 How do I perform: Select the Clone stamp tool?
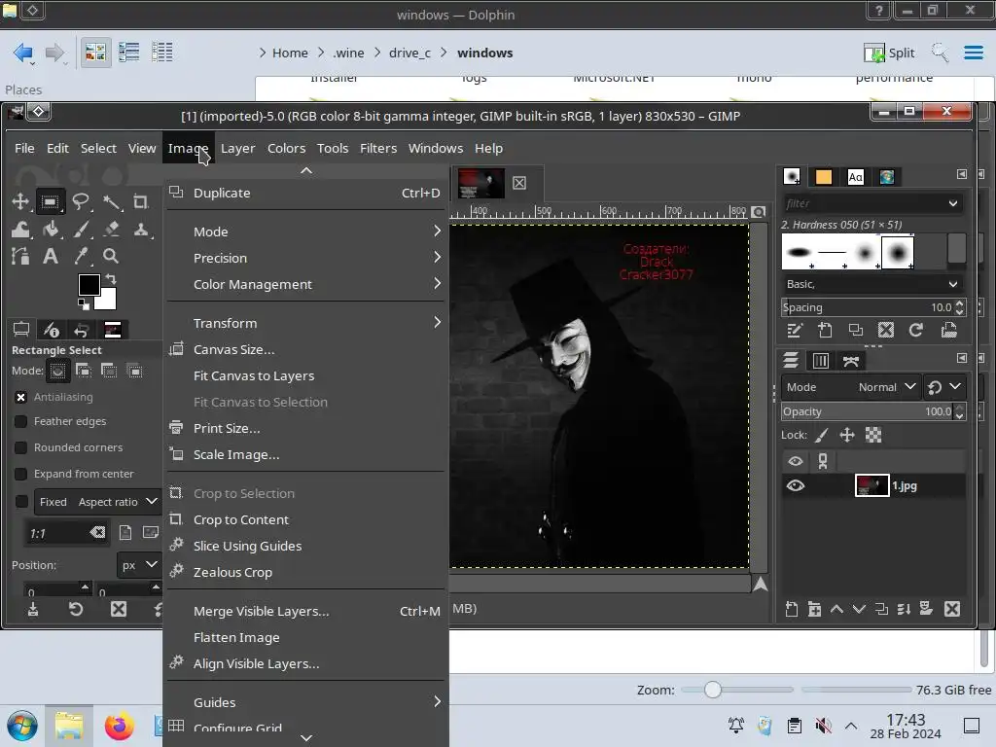pyautogui.click(x=140, y=230)
